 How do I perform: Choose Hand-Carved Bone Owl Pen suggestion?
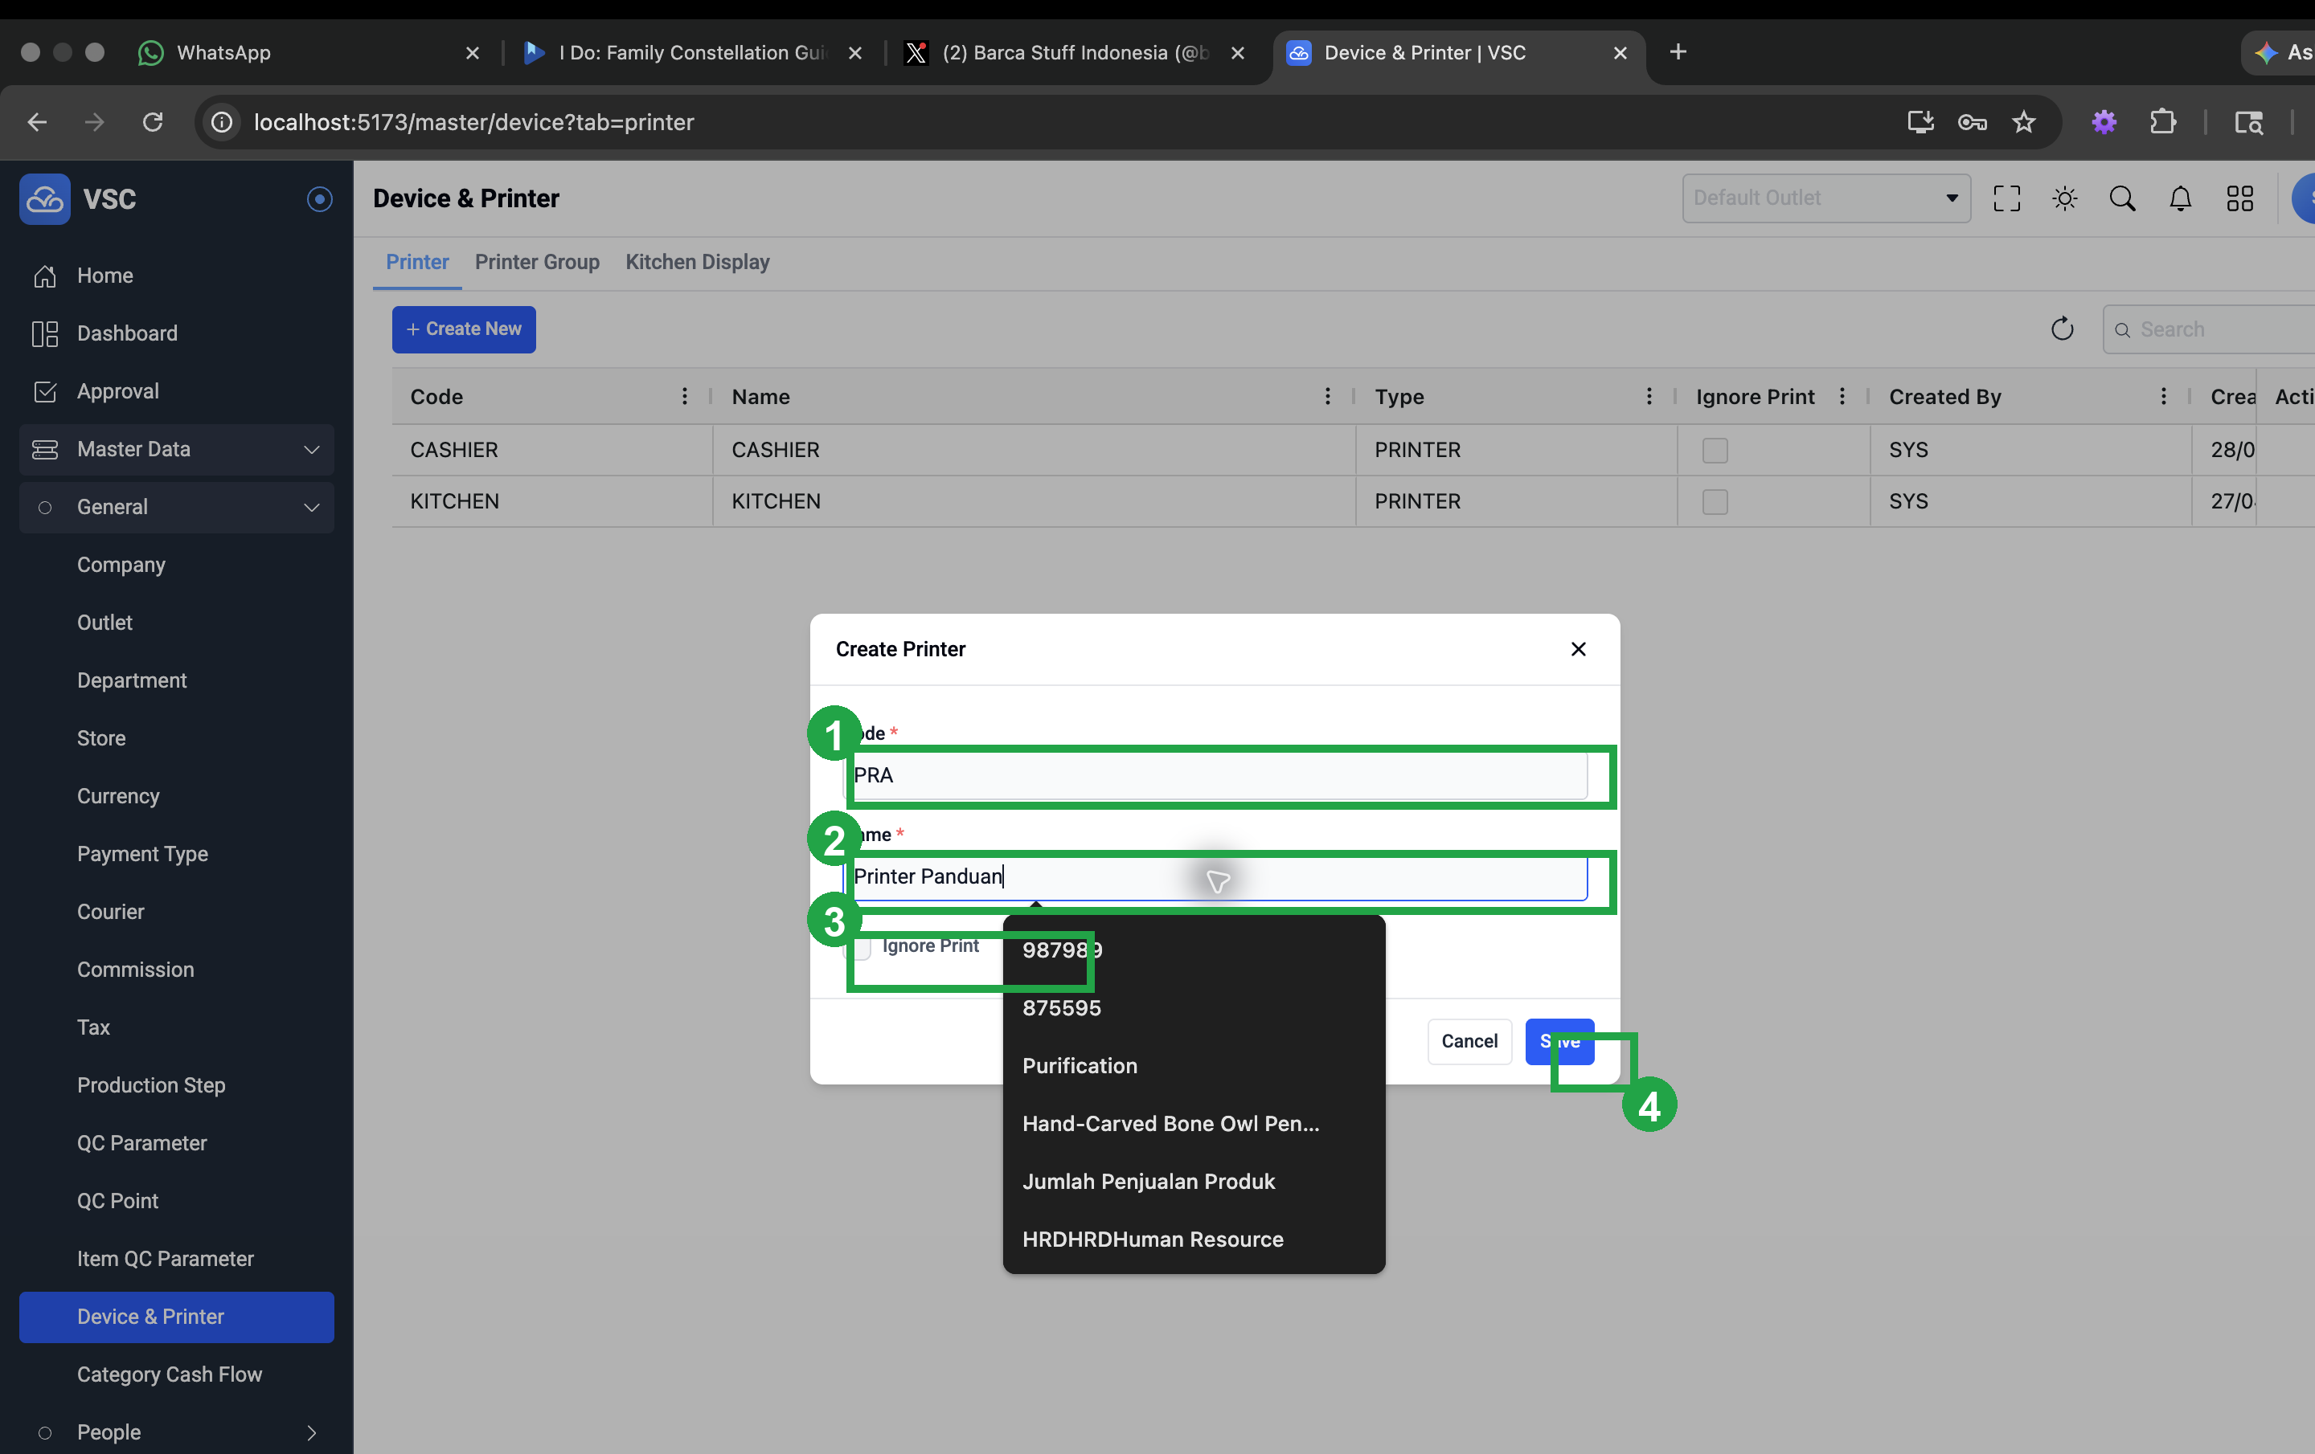coord(1194,1125)
